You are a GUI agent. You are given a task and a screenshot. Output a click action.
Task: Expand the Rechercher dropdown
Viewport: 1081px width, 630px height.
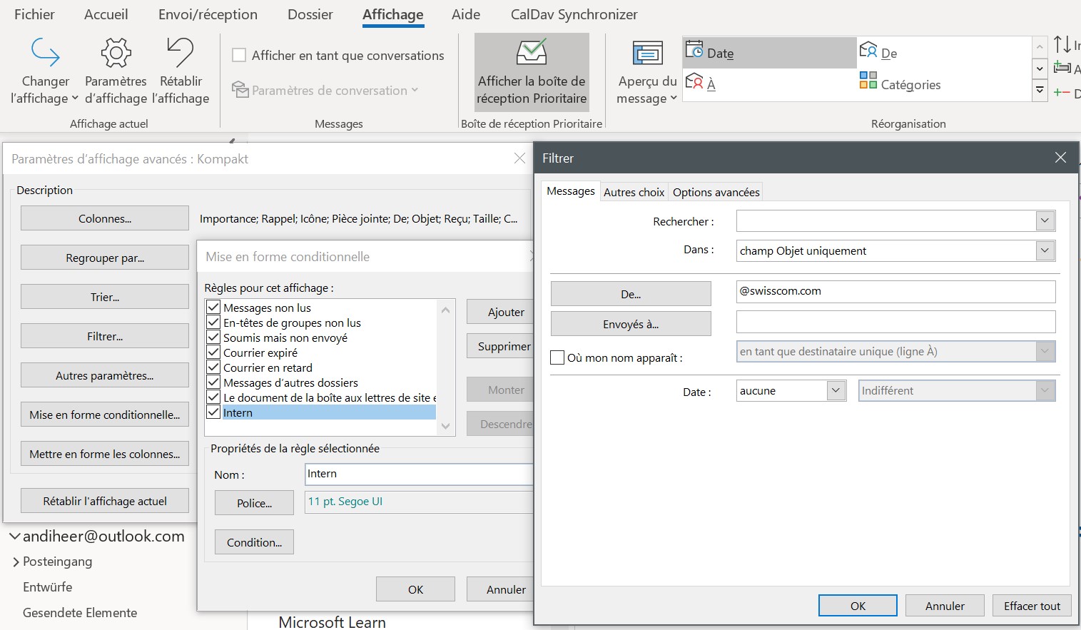(1045, 221)
